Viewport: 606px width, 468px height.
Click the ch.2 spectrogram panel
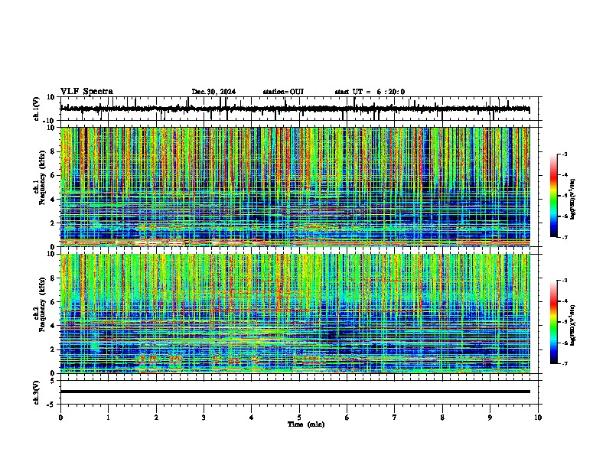pos(295,314)
